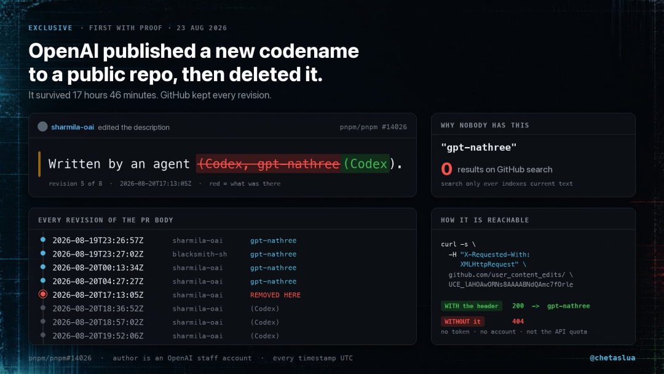Select the 2026-08-20T04:27:27Z revision marker dot

[43, 280]
